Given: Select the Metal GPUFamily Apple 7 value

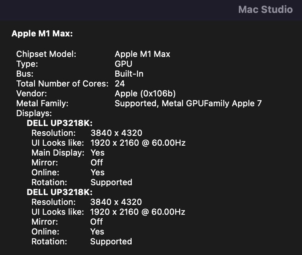Looking at the screenshot, I should point(188,103).
